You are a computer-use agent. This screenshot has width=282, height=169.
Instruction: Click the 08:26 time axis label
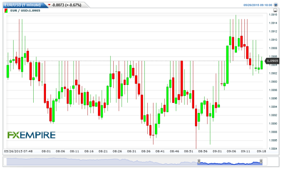[x=117, y=151]
